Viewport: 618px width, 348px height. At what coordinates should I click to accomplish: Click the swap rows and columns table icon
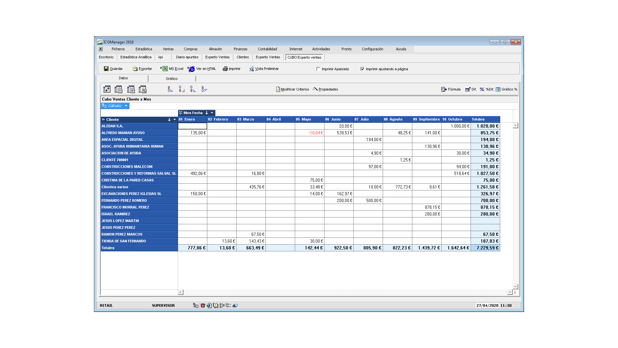(x=107, y=89)
